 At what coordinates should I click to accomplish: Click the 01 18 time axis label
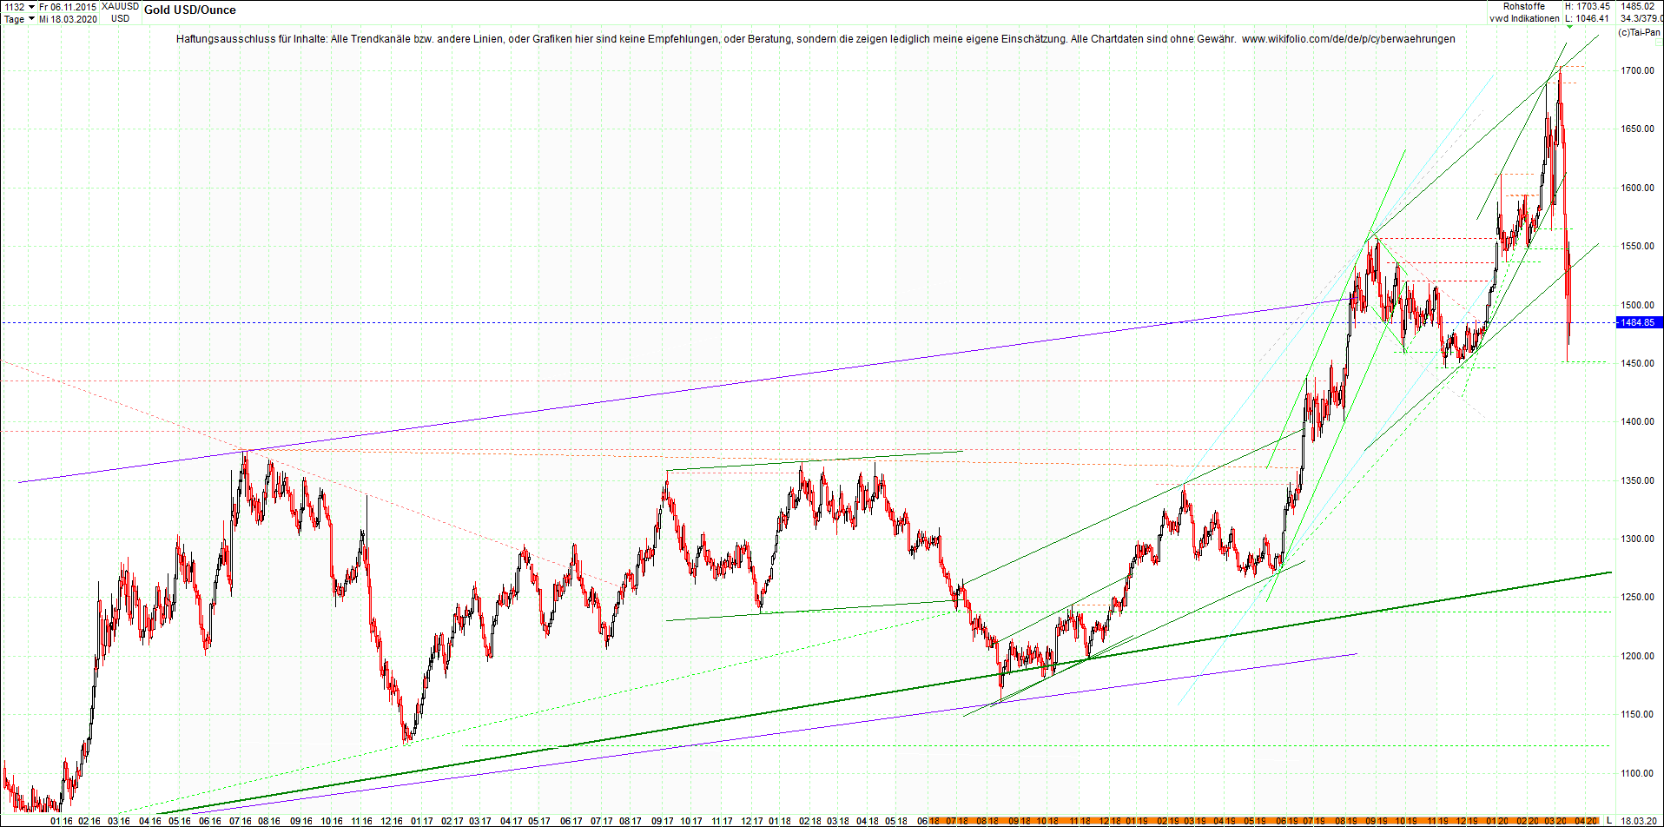tap(780, 821)
